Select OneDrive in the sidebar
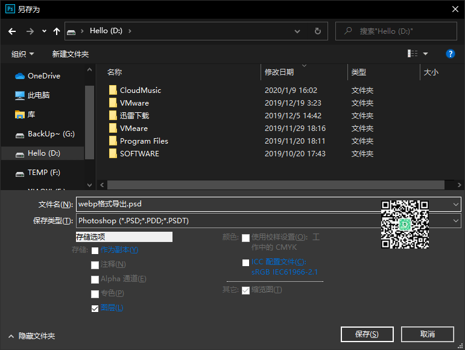 coord(43,76)
